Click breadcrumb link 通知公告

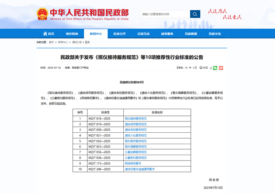point(77,42)
